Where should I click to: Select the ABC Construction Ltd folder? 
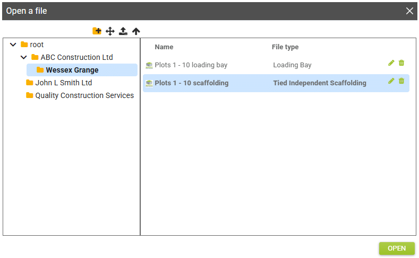tap(76, 57)
